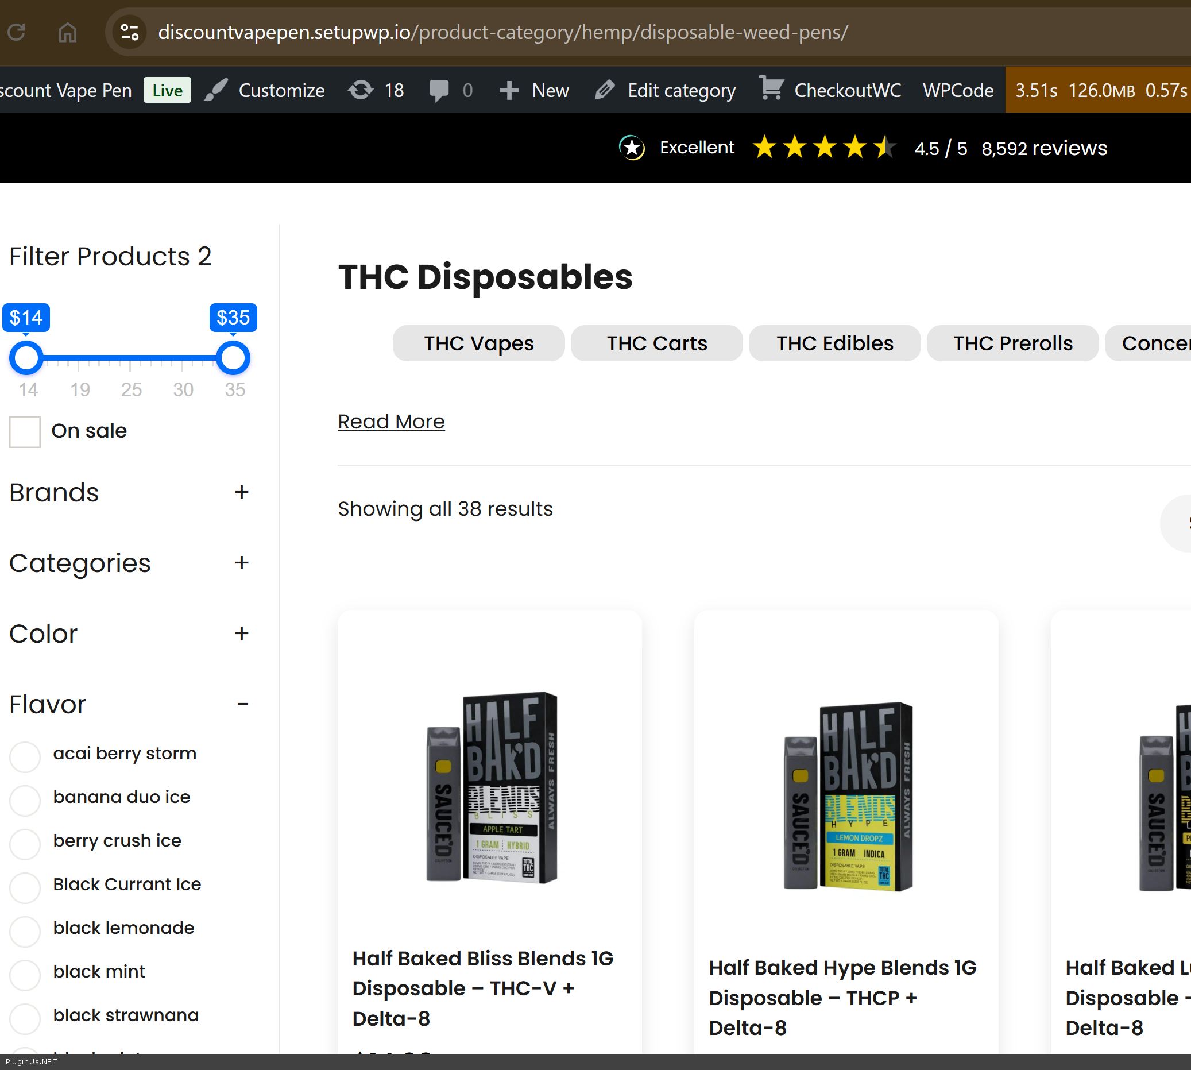Screen dimensions: 1191x1070
Task: Open the WPCode admin menu
Action: (x=958, y=90)
